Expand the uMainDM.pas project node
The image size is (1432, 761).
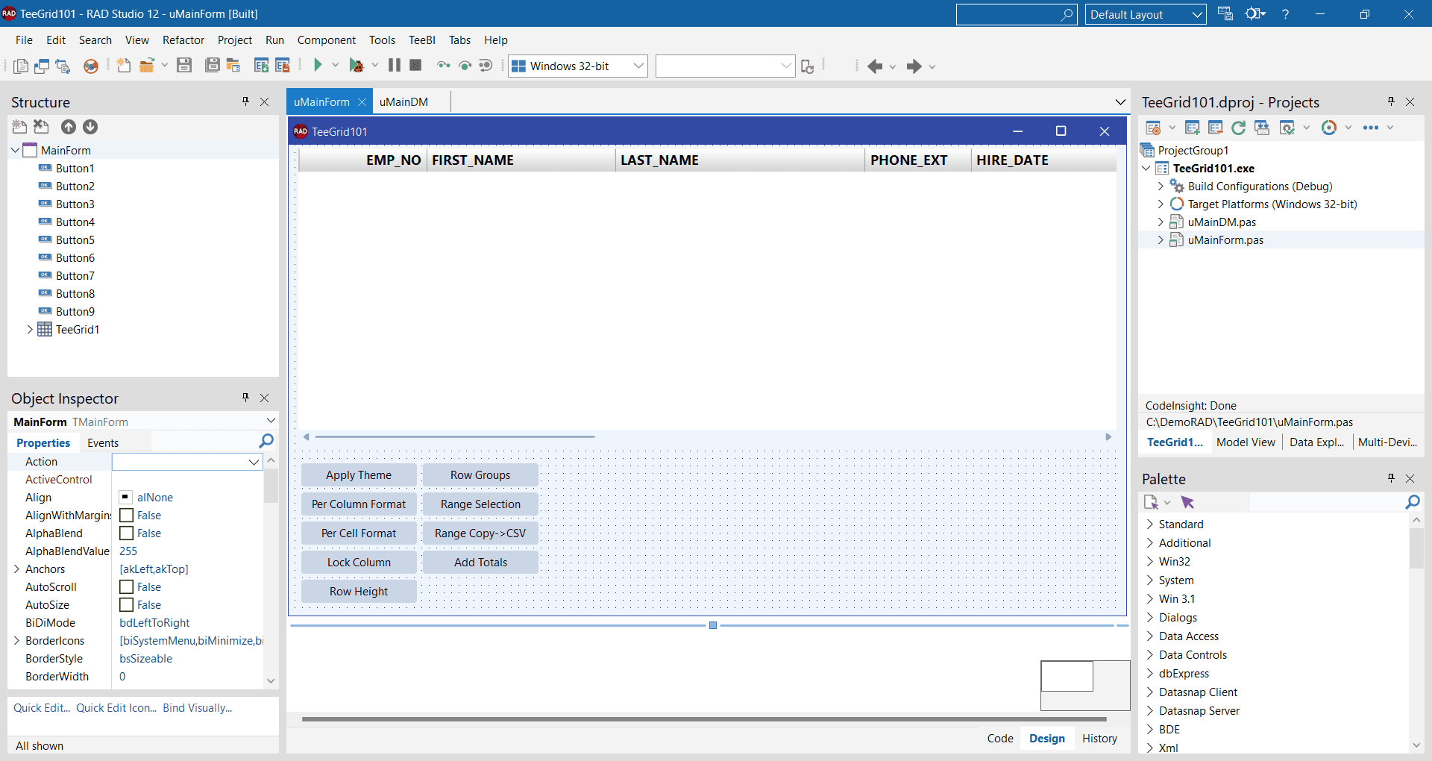[x=1161, y=222]
